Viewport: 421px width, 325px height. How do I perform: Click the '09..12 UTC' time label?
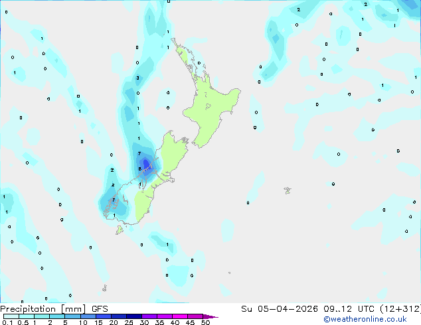point(349,309)
